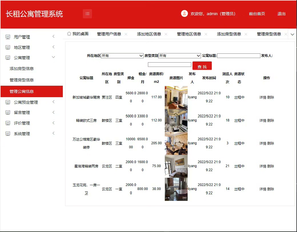This screenshot has height=232, width=297.
Task: Expand the 用户管理 menu chevron
Action: click(54, 36)
